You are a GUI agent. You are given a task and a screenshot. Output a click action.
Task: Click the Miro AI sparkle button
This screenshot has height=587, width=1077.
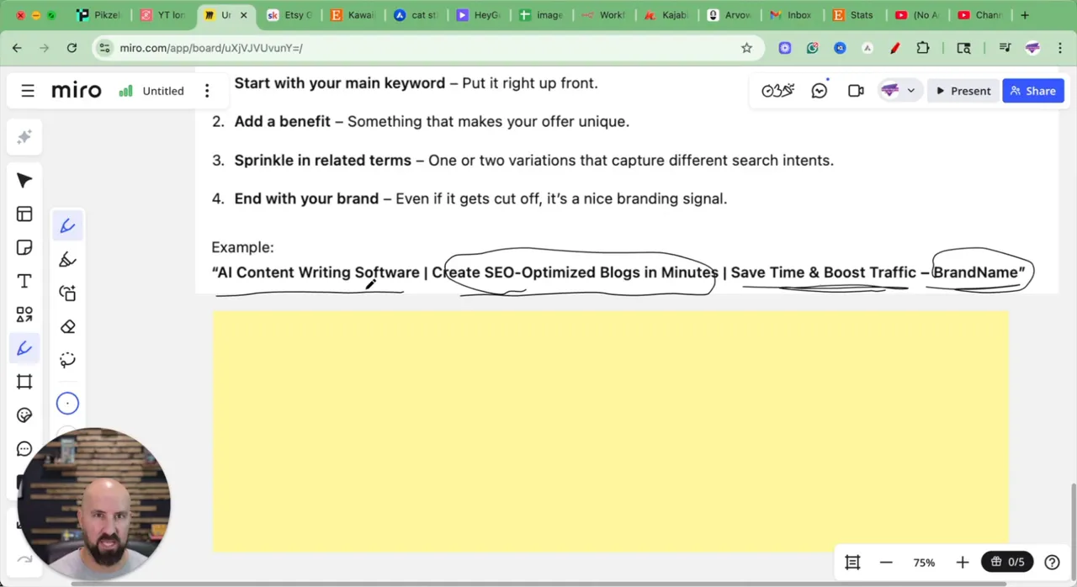point(24,137)
